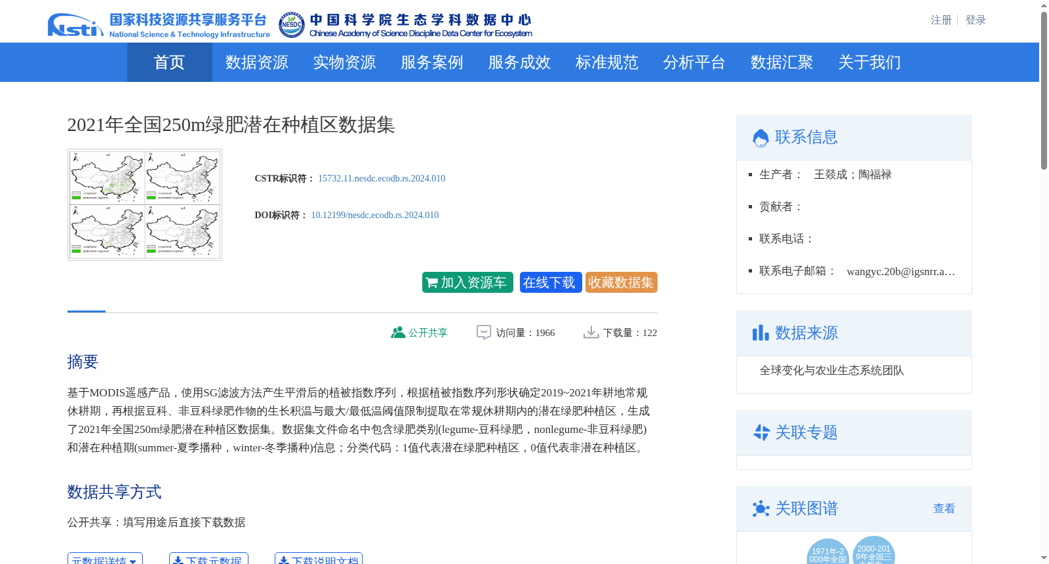Screen dimensions: 1049x564
Task: Open 关于我们 menu item
Action: point(869,62)
